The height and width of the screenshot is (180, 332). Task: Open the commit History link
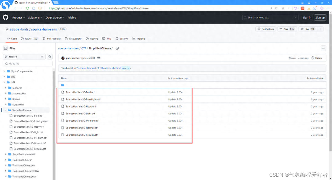click(317, 58)
